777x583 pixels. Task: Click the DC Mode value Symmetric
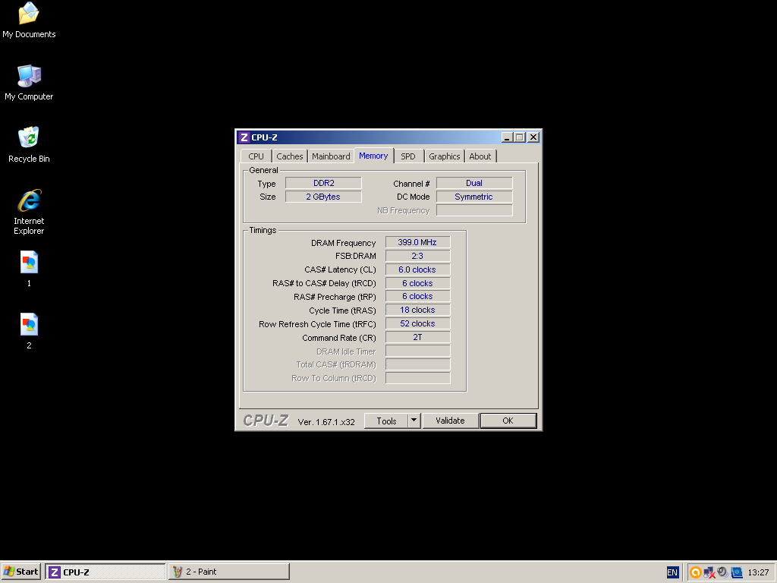474,197
